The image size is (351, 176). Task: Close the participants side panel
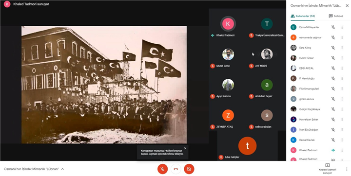347,5
